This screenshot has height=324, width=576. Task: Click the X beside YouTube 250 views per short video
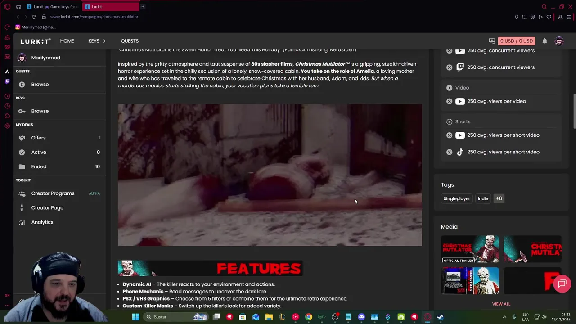point(449,135)
